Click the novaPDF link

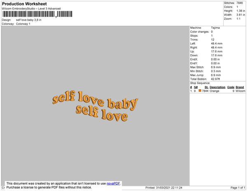point(113,184)
